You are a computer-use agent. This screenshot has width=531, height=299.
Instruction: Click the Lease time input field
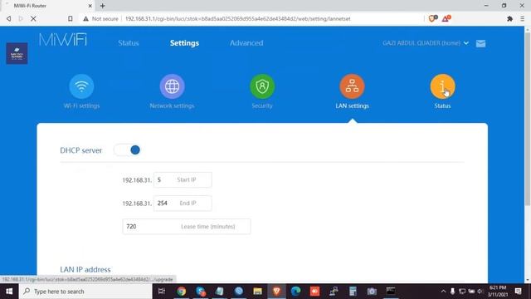point(187,227)
